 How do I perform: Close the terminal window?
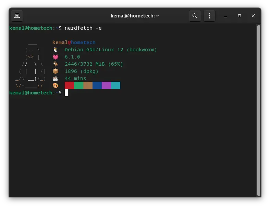tap(253, 16)
